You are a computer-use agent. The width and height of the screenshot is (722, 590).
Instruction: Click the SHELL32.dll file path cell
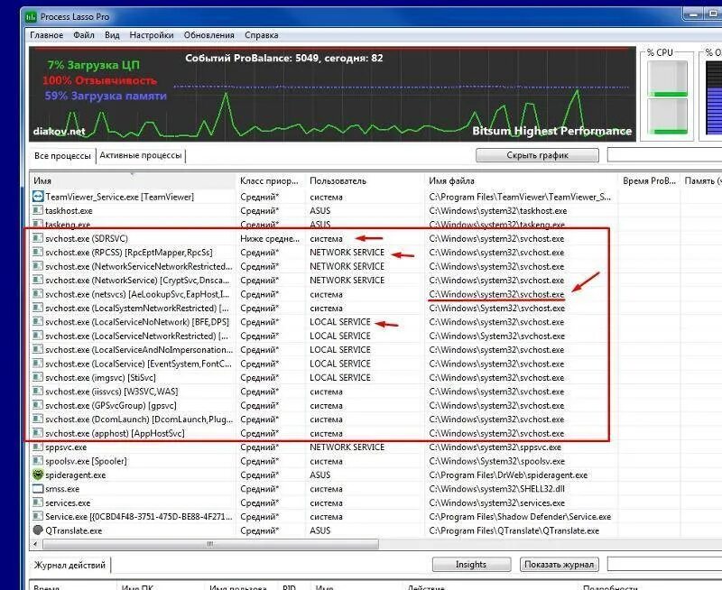point(497,489)
